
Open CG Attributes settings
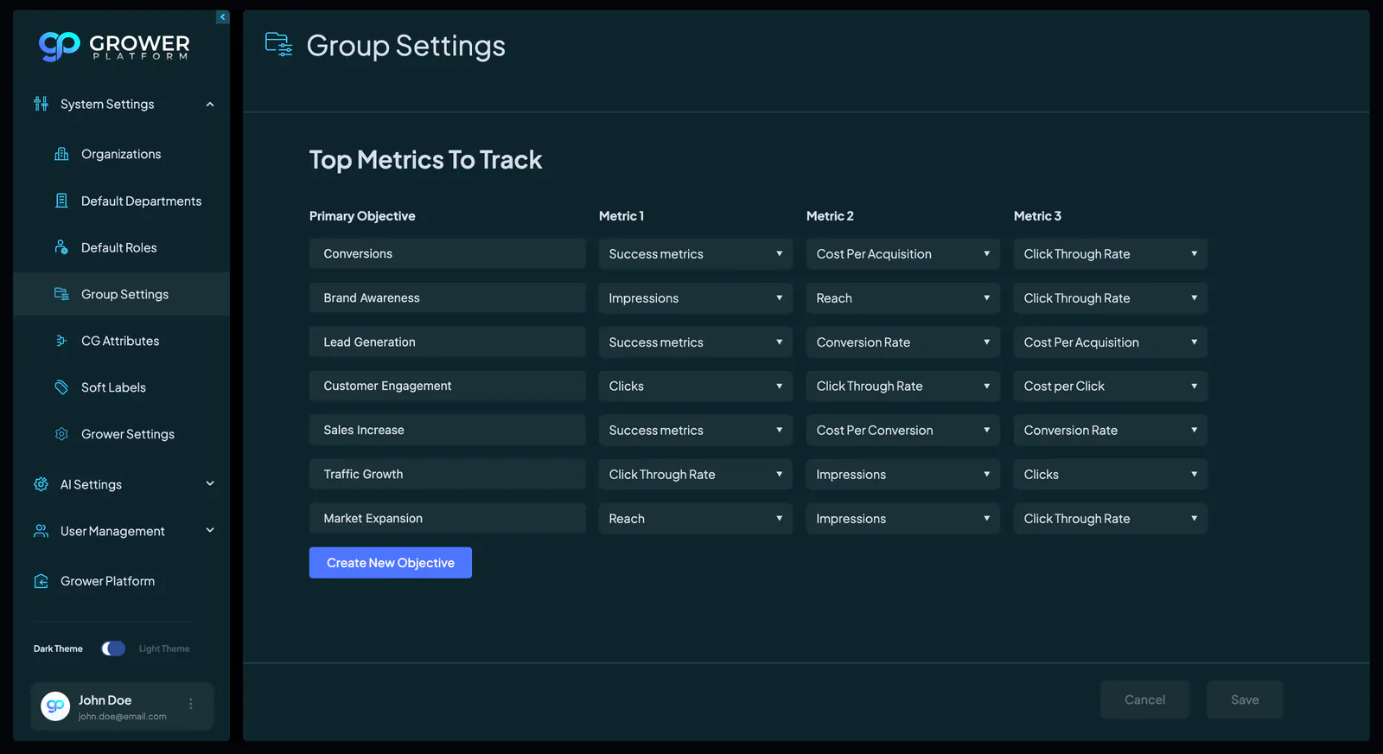click(x=121, y=341)
